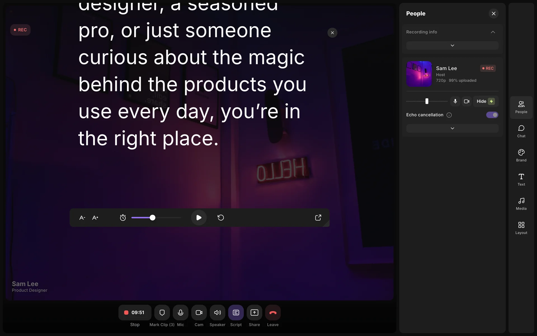This screenshot has height=336, width=537.
Task: Disable Echo cancellation switch
Action: click(492, 115)
